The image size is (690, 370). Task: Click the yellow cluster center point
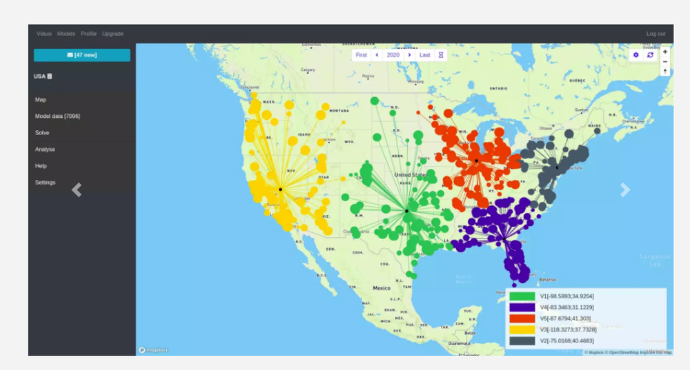[280, 189]
